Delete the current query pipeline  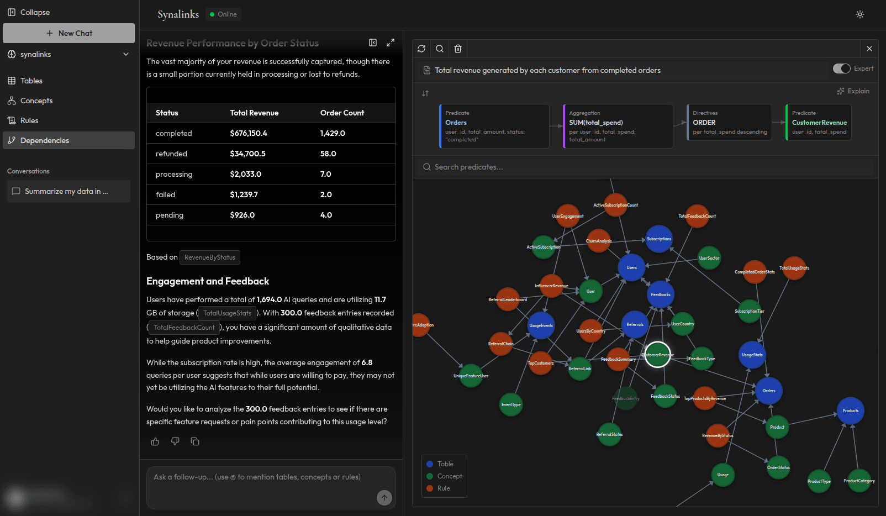(x=457, y=49)
